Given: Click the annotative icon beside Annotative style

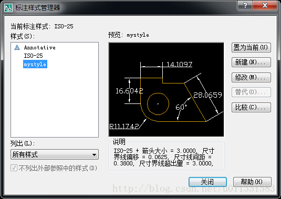Looking at the screenshot, I should [x=17, y=48].
